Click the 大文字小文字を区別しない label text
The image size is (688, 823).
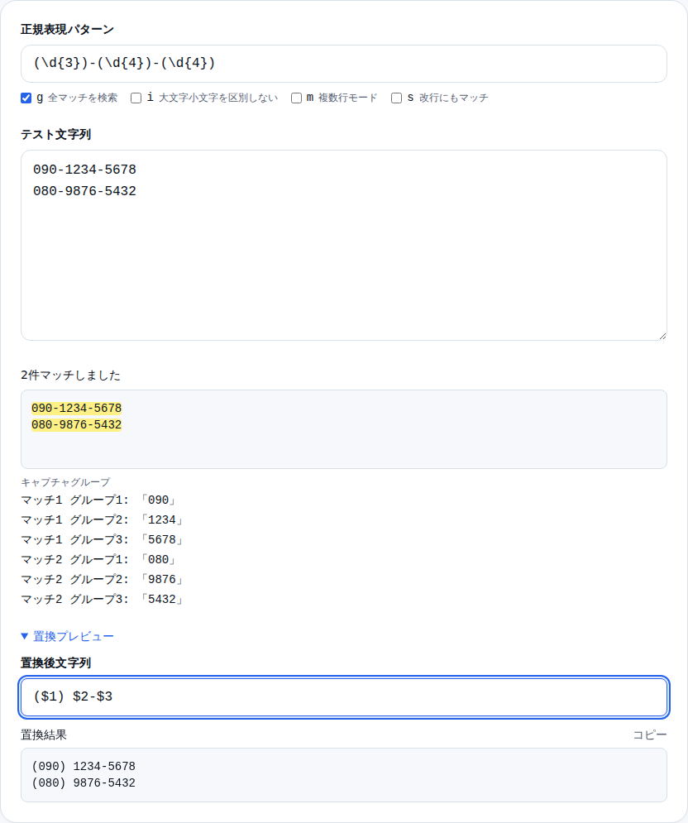217,98
